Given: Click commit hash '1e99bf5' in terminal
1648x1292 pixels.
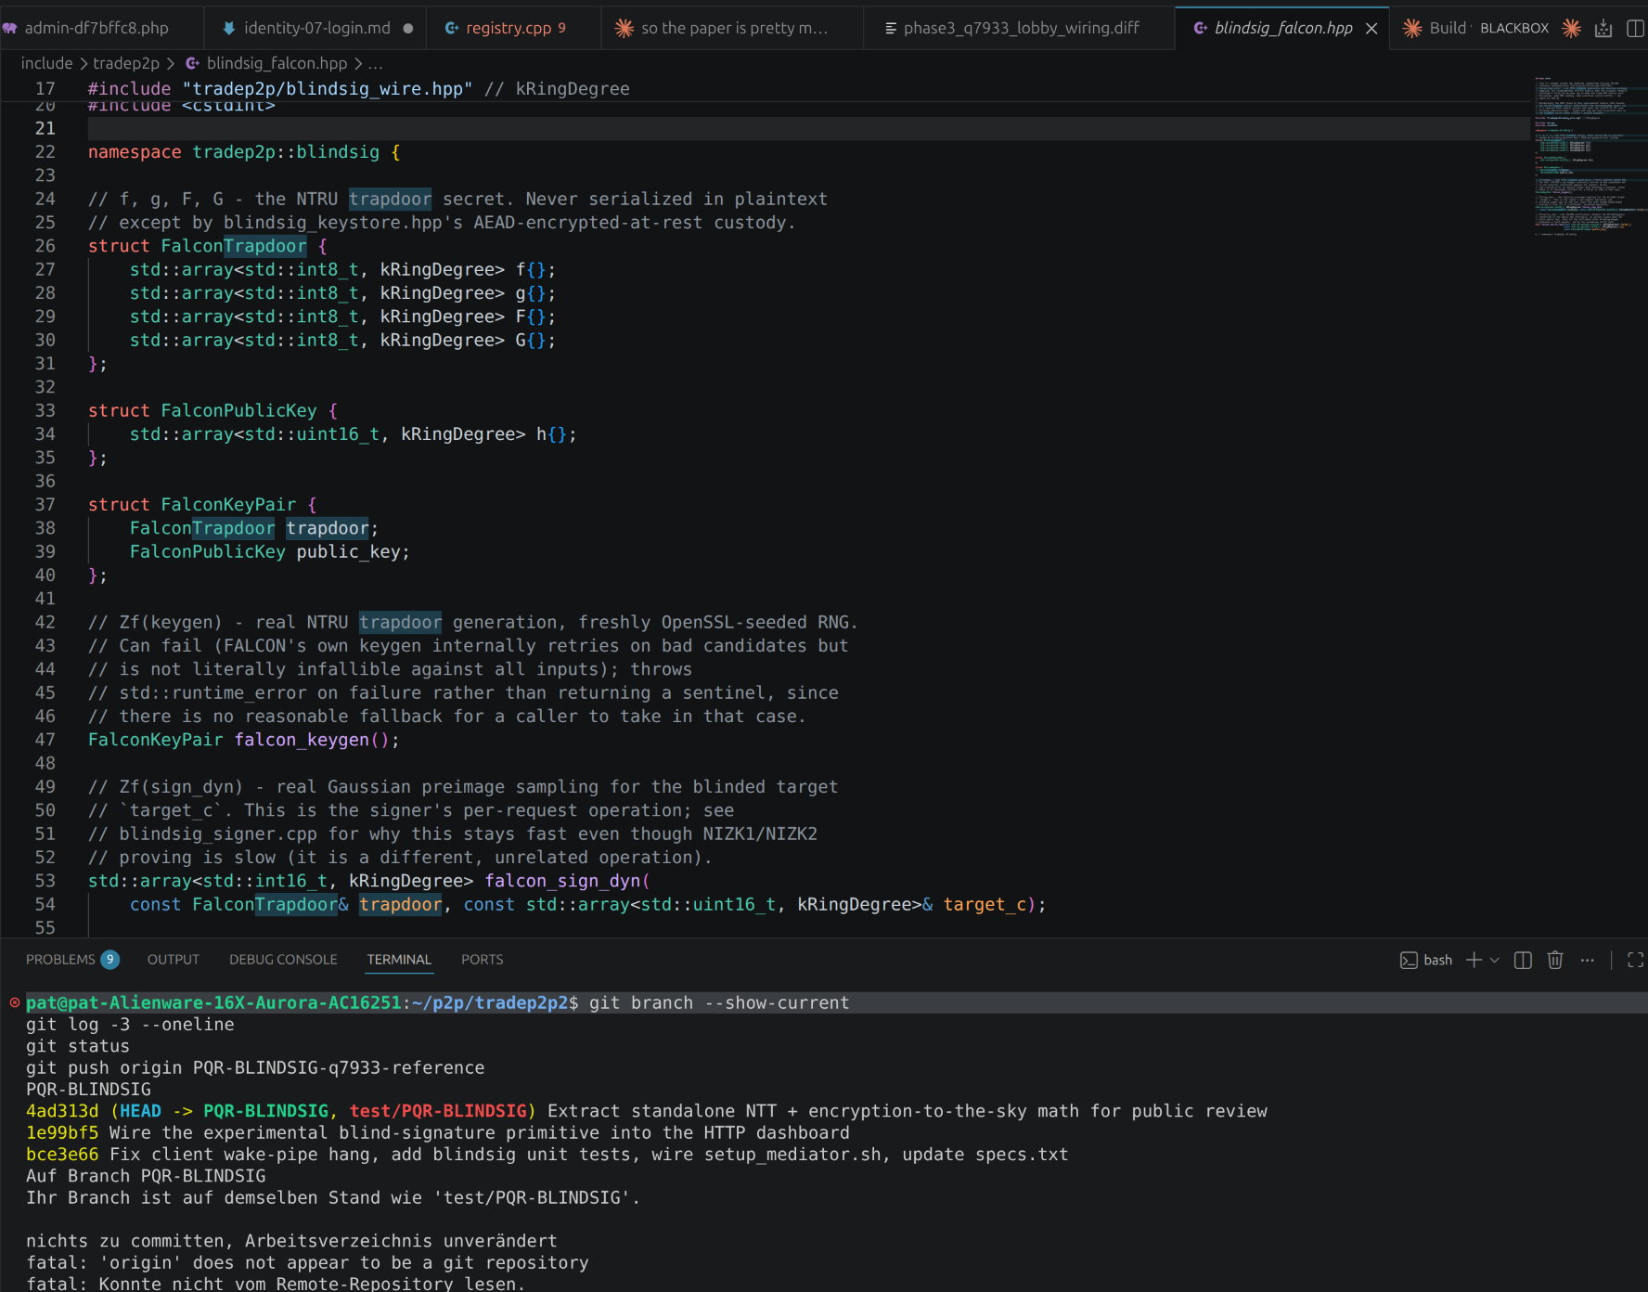Looking at the screenshot, I should [62, 1132].
